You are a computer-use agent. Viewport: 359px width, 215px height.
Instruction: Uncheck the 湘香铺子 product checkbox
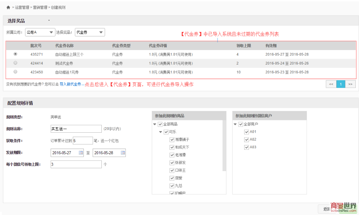[x=172, y=140]
